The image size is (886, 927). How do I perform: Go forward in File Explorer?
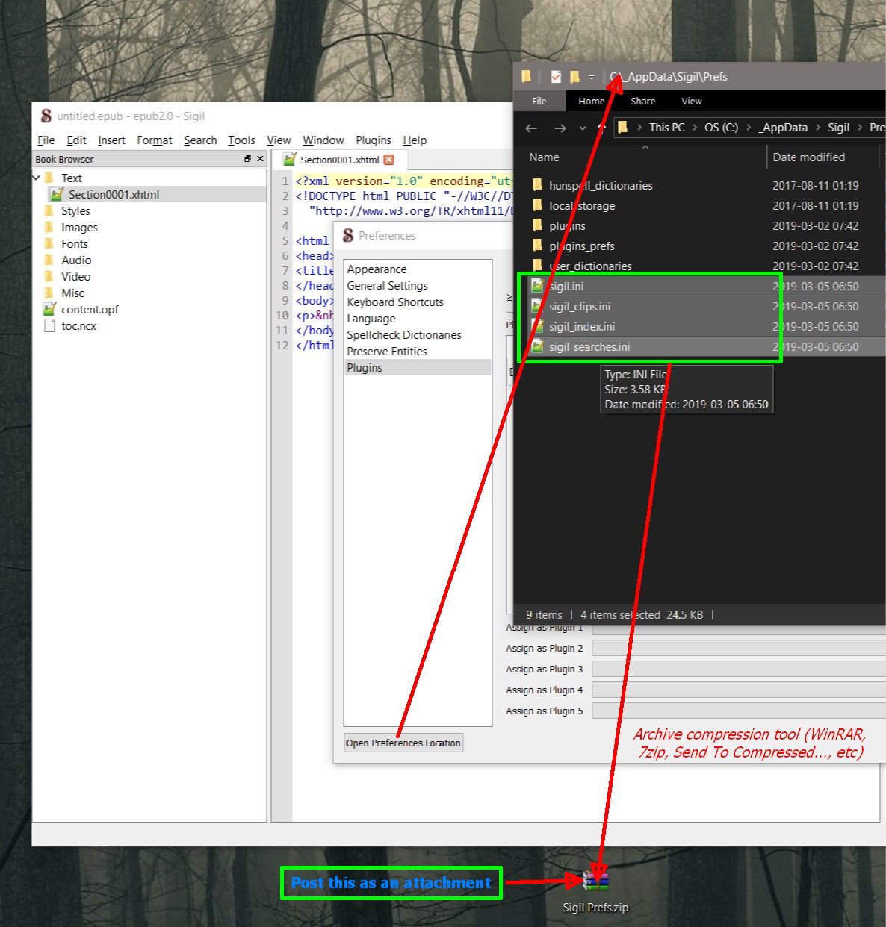pos(560,128)
